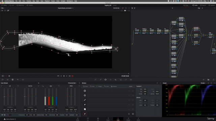Open the Workspace menu

pos(70,1)
